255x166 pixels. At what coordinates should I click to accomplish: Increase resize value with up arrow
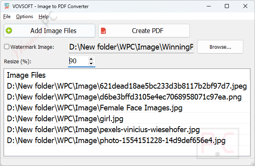coord(91,59)
